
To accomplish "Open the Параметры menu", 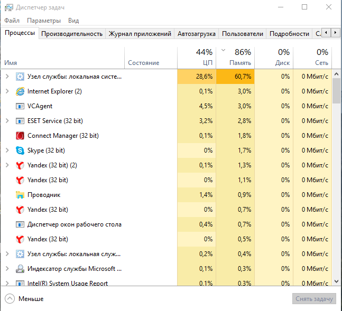I will tap(44, 21).
